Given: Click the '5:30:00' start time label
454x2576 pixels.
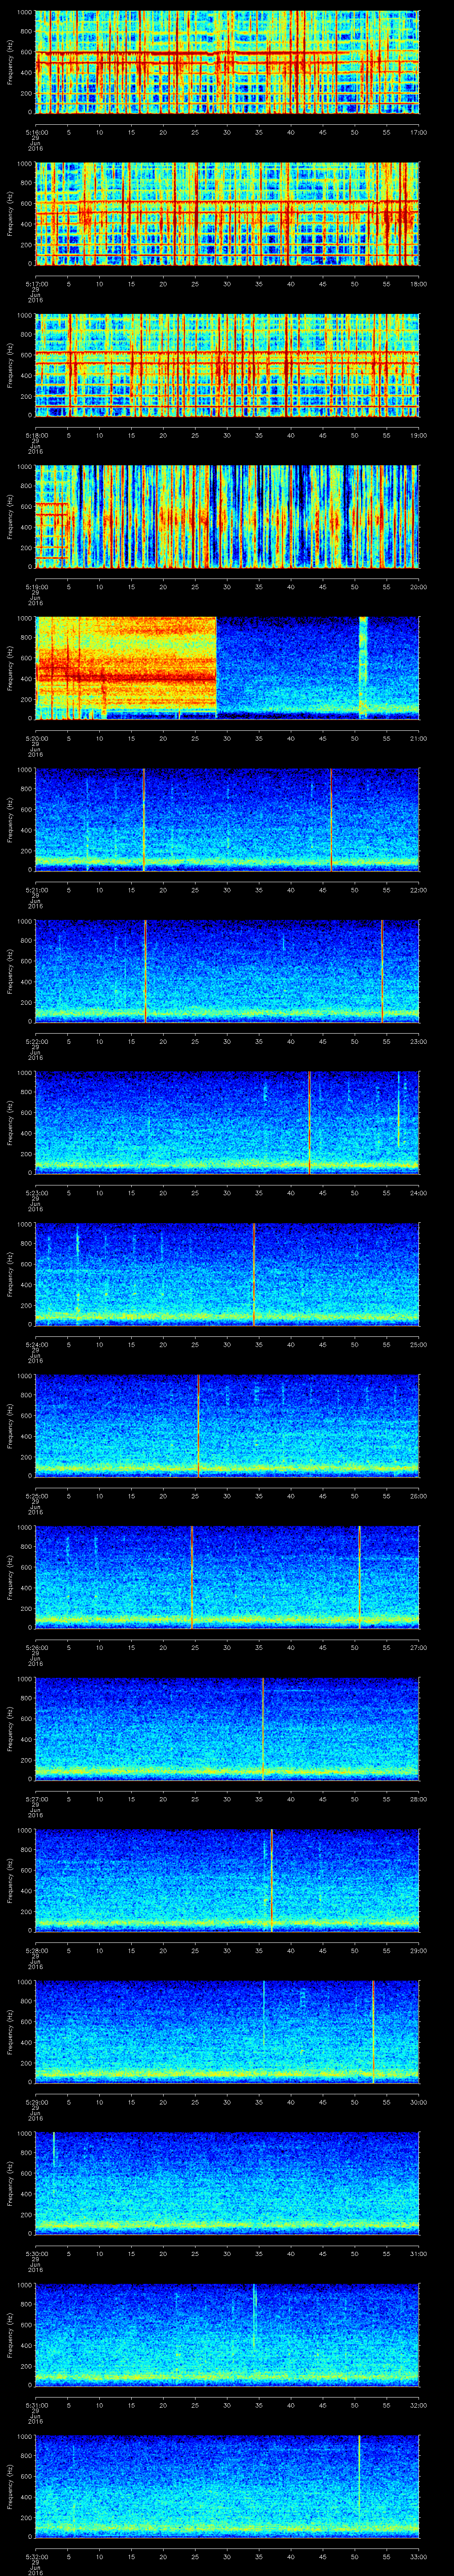Looking at the screenshot, I should click(x=36, y=2254).
